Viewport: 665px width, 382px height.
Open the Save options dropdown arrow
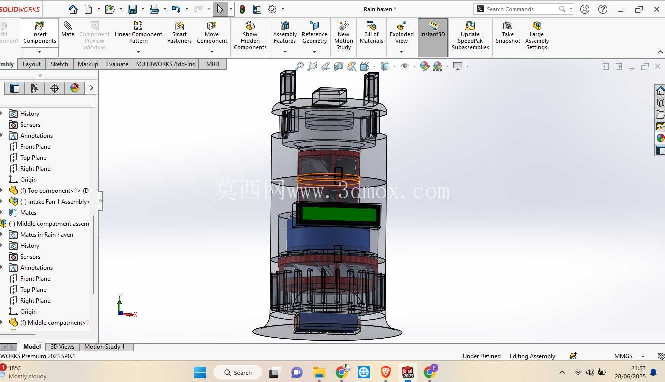point(142,9)
